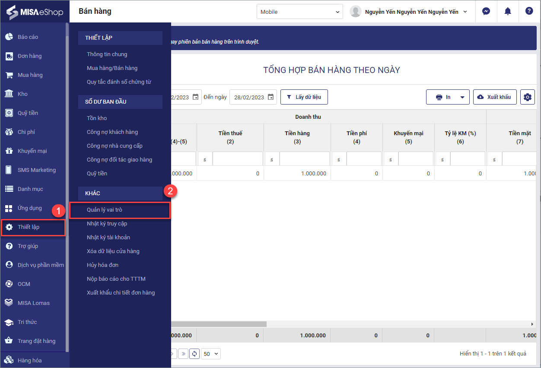541x368 pixels.
Task: Select Nhật ký truy cập menu item
Action: [x=107, y=224]
